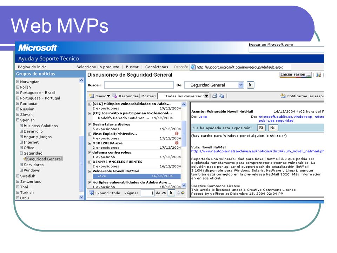The height and width of the screenshot is (253, 337).
Task: Select the Office tree item
Action: click(29, 148)
